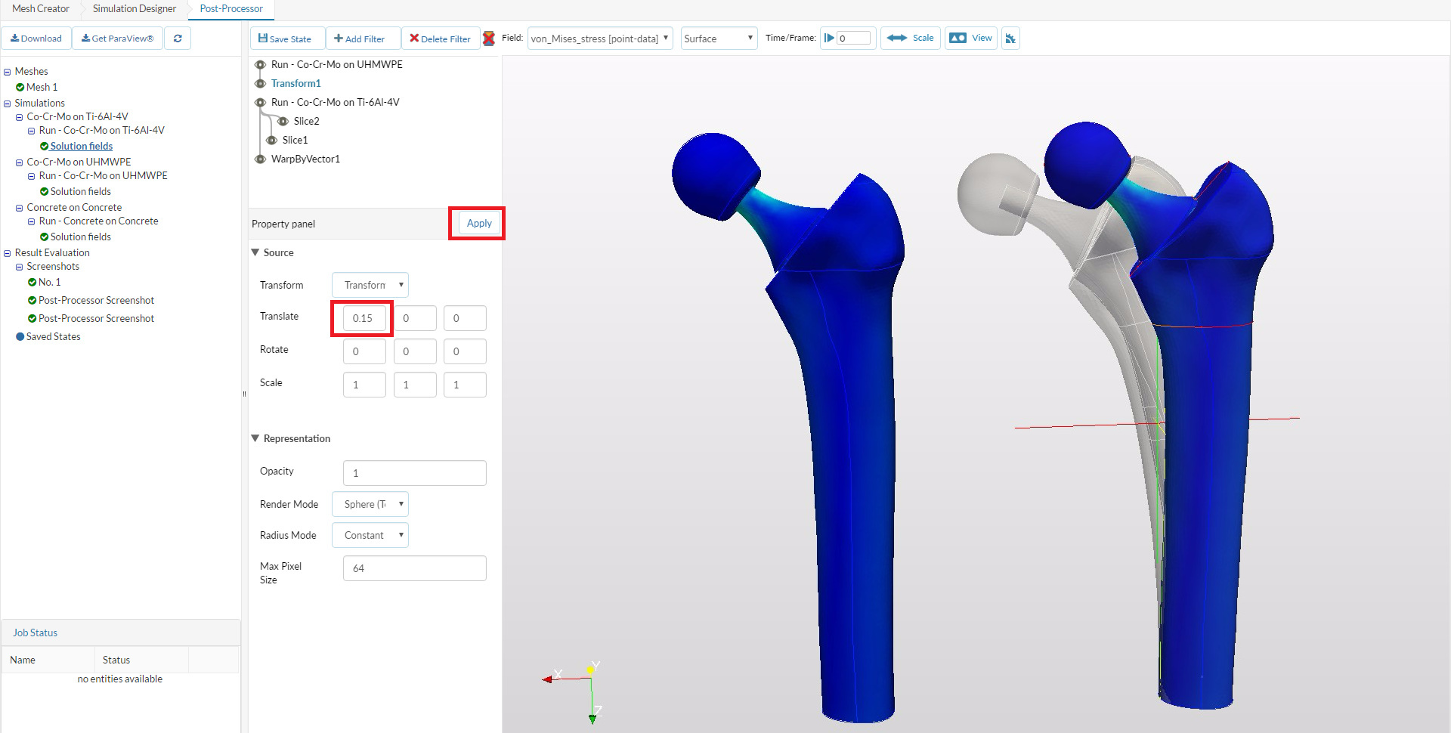Click Add Filter in the toolbar

coord(360,39)
